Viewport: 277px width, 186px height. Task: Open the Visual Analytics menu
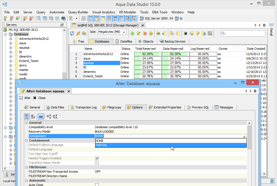coord(104,12)
